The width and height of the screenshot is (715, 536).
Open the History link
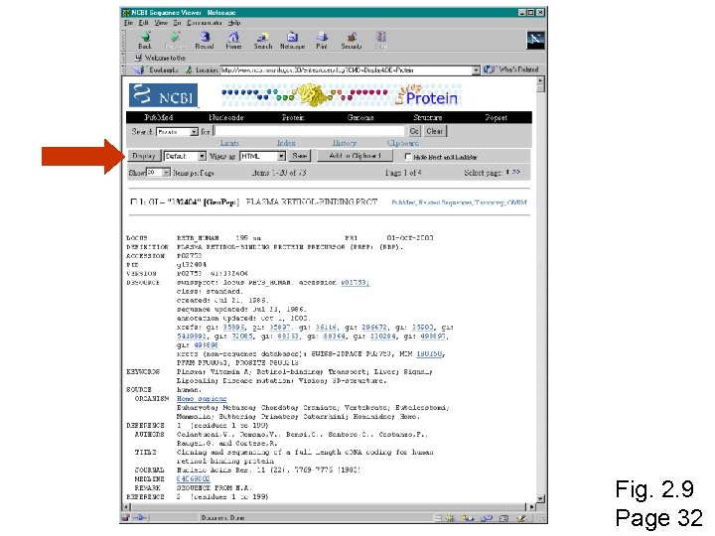pyautogui.click(x=345, y=143)
